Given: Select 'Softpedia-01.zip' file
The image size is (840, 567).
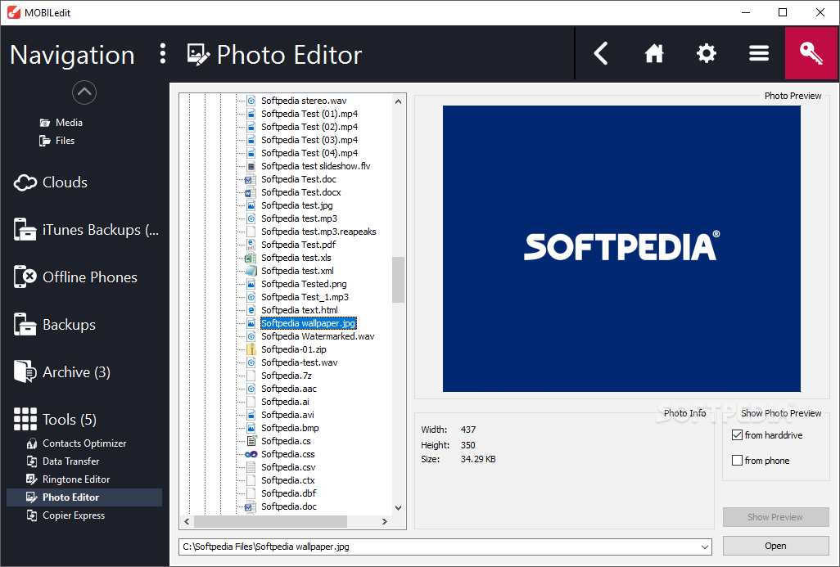Looking at the screenshot, I should pos(294,349).
